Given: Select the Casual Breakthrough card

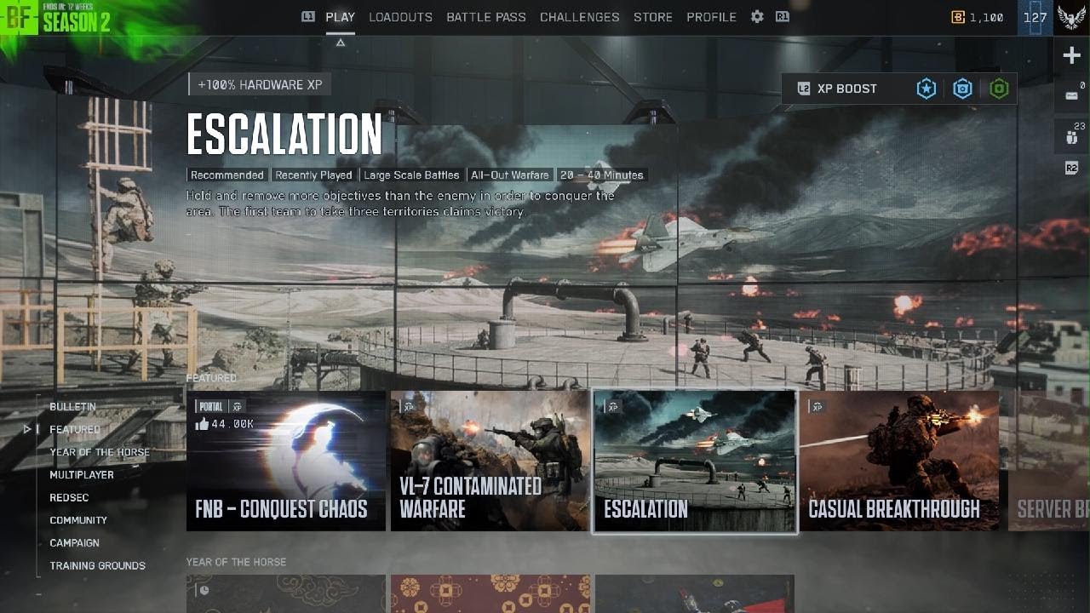Looking at the screenshot, I should [899, 461].
